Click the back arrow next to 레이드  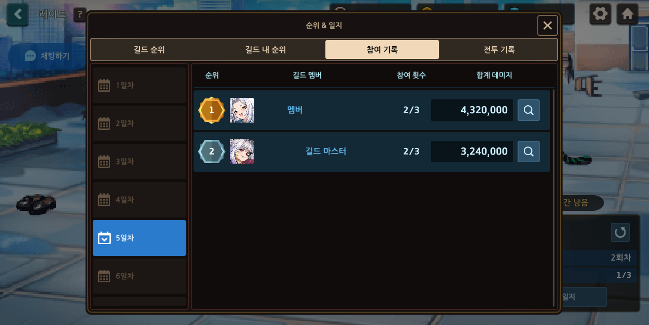(18, 14)
